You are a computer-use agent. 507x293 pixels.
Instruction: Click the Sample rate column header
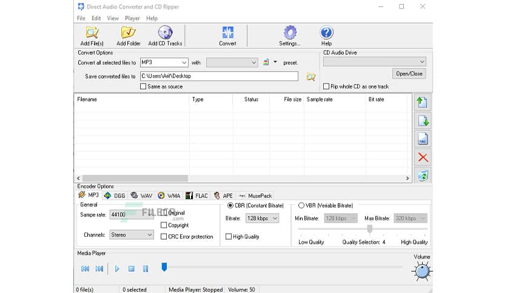[335, 99]
